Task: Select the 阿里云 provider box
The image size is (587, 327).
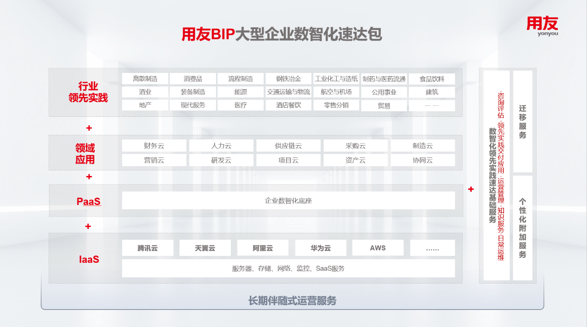Action: pyautogui.click(x=262, y=248)
